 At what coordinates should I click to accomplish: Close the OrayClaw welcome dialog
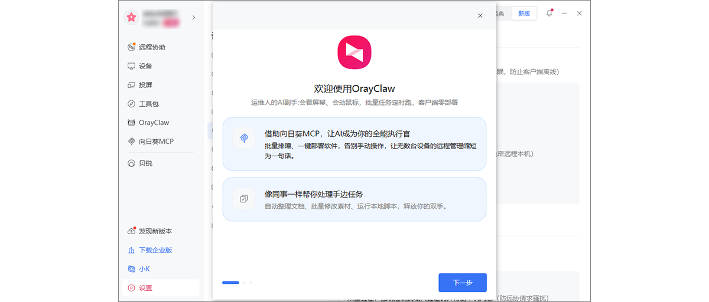pyautogui.click(x=480, y=15)
